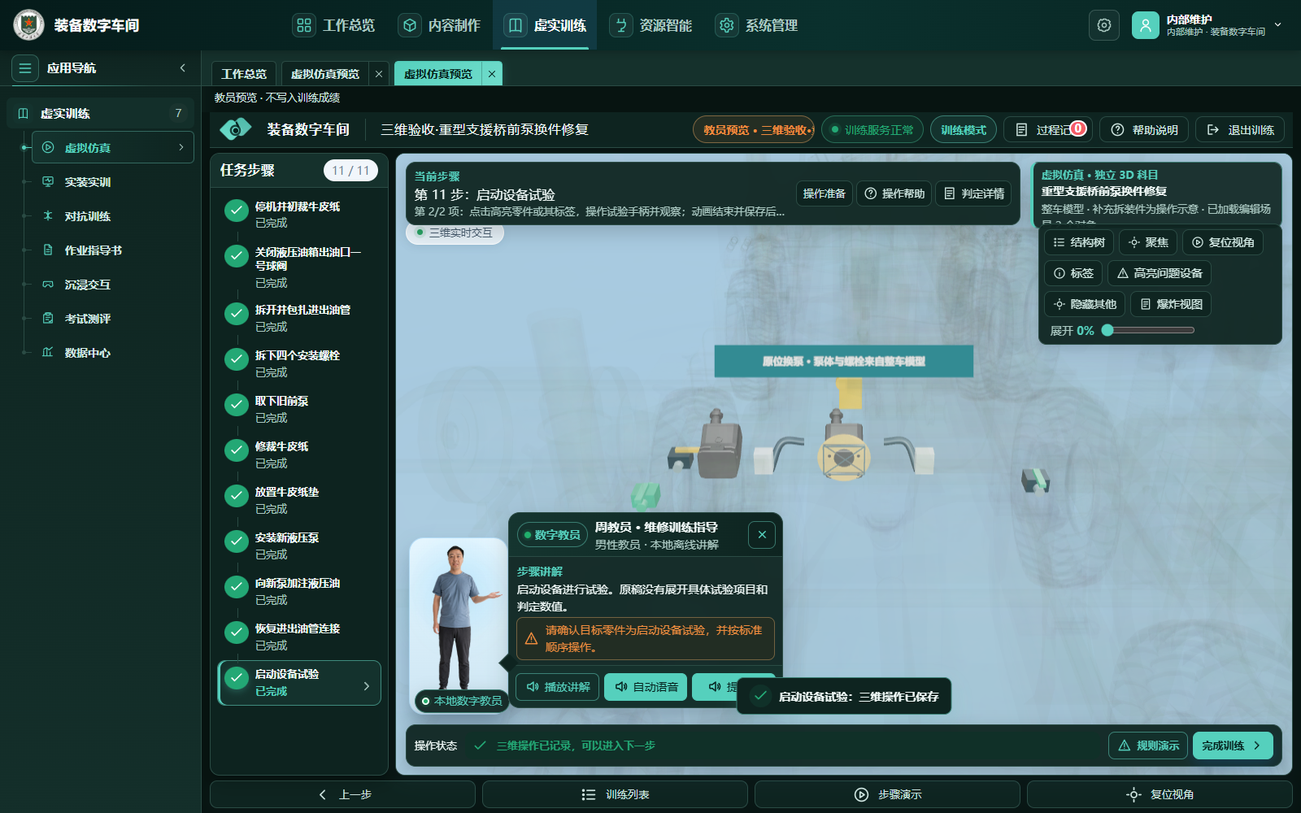The height and width of the screenshot is (813, 1301).
Task: Open the 应用导航 hamburger menu icon
Action: (25, 68)
